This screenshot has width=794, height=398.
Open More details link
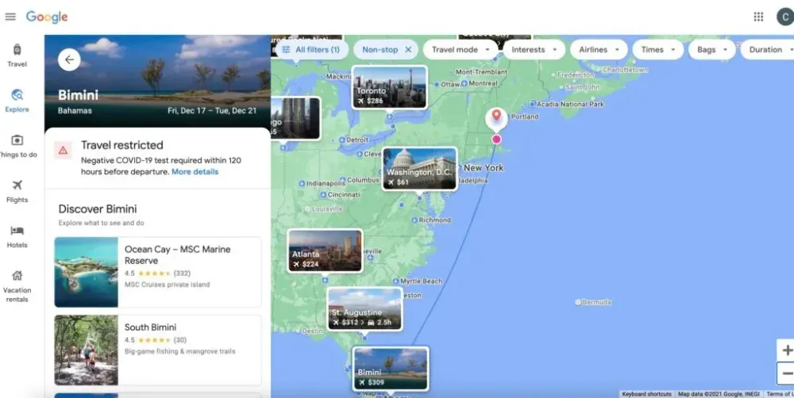(x=195, y=172)
